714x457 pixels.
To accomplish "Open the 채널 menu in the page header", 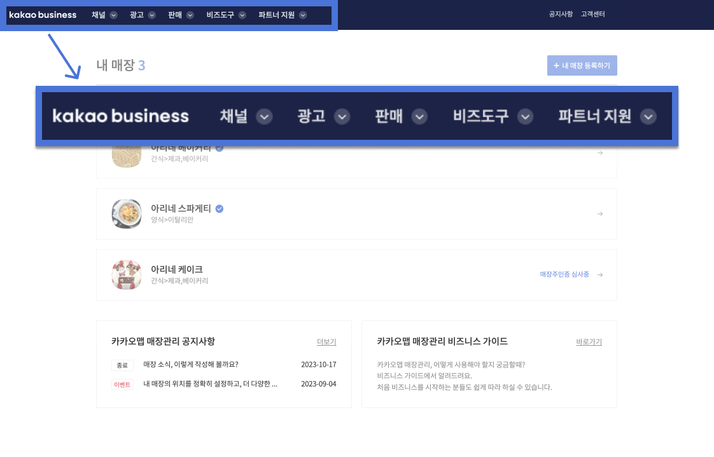I will 99,15.
